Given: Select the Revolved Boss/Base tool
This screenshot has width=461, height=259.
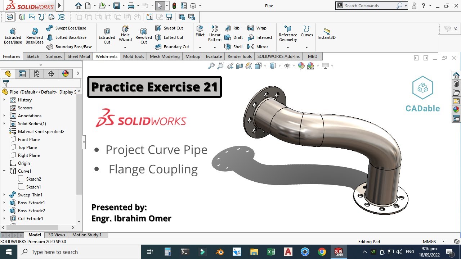Looking at the screenshot, I should coord(35,36).
